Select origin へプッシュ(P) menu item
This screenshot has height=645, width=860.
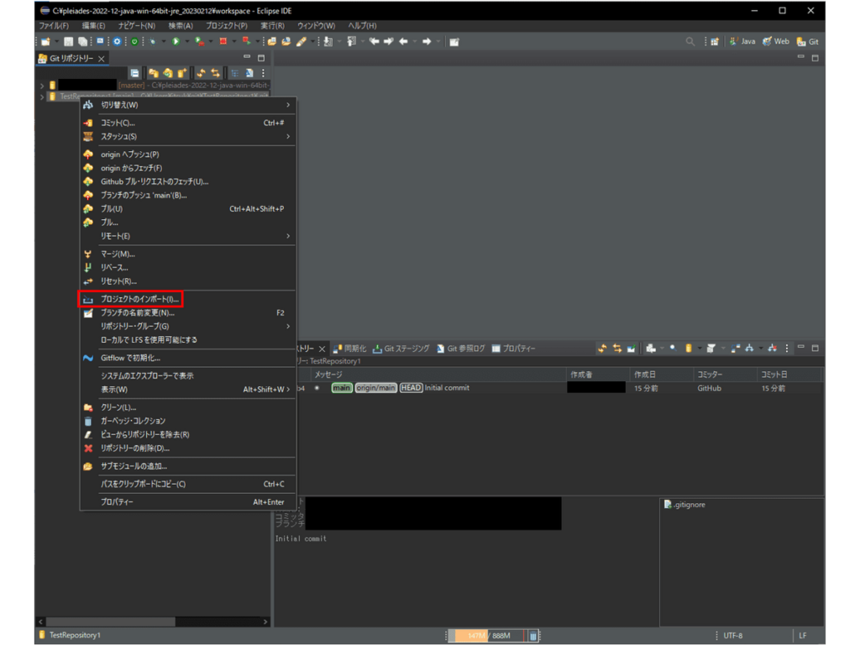pos(187,155)
